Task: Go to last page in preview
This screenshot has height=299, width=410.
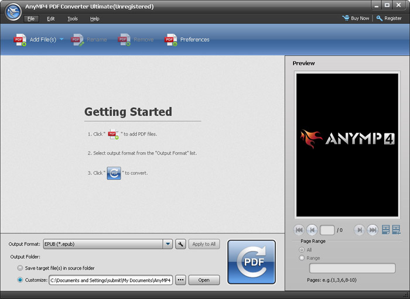Action: (373, 230)
